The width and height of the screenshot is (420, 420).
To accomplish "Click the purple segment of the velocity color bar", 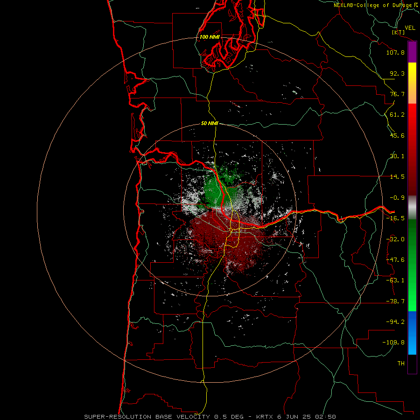I will coord(412,52).
